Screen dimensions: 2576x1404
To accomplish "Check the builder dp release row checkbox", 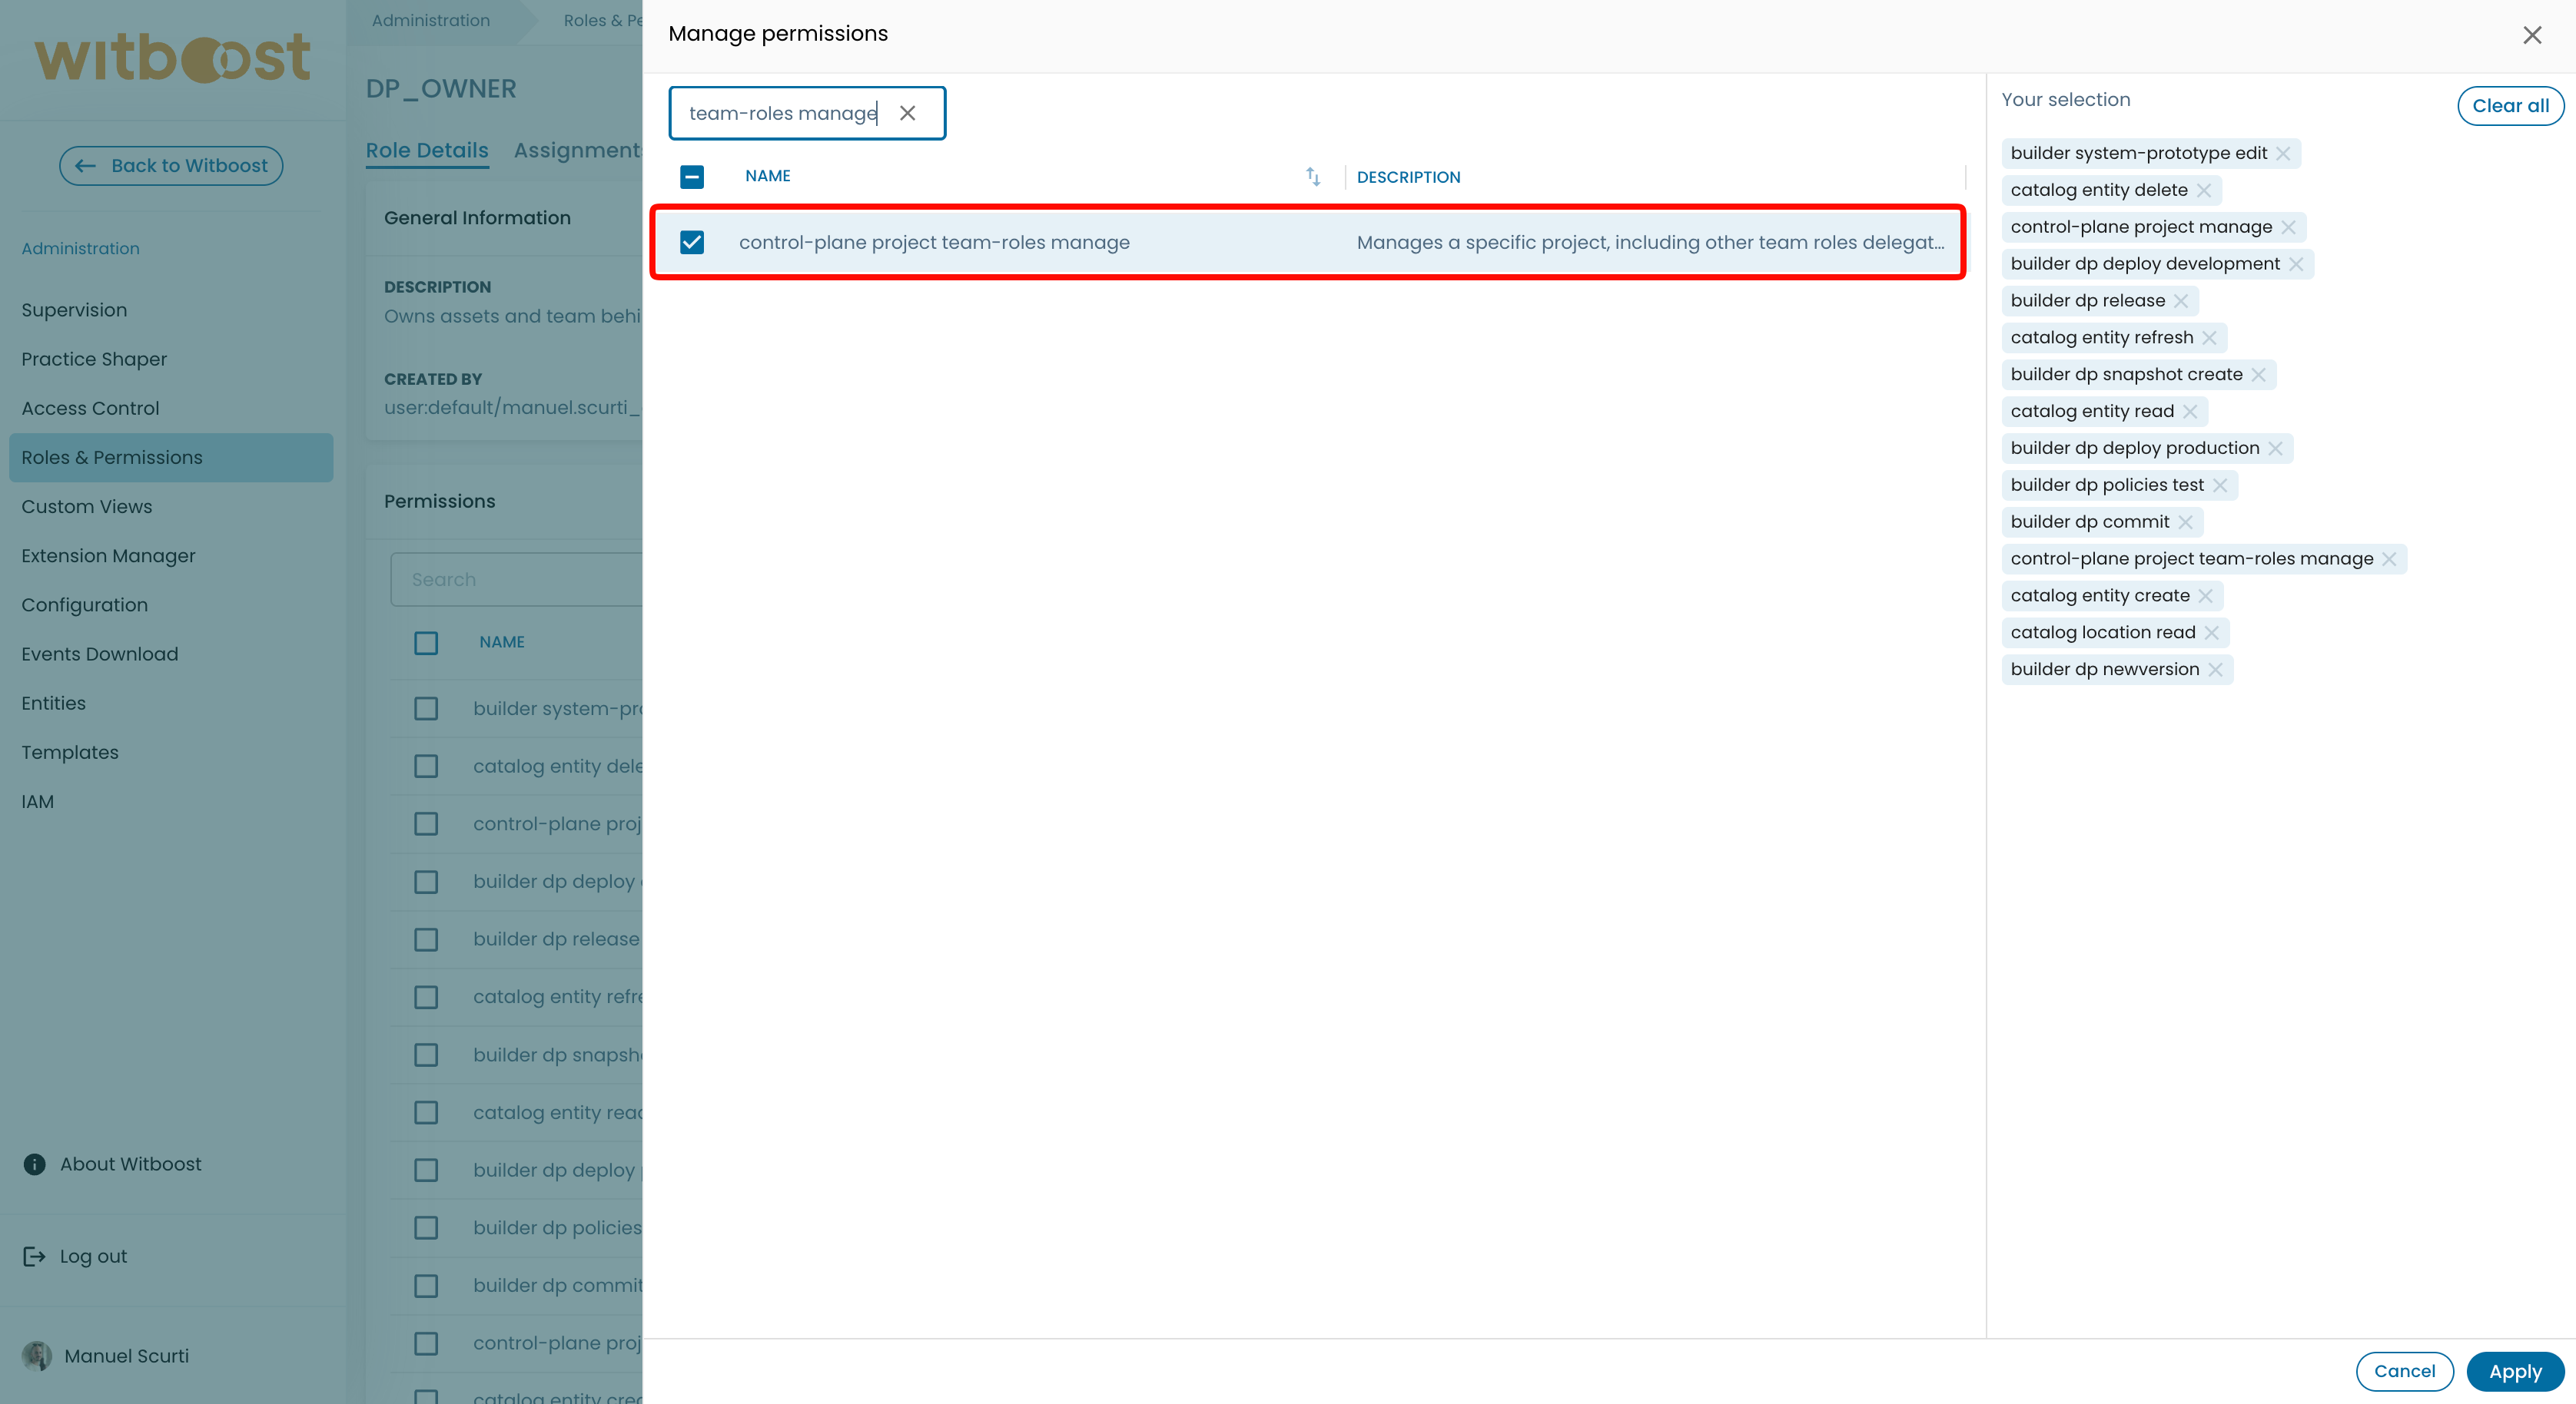I will [426, 939].
